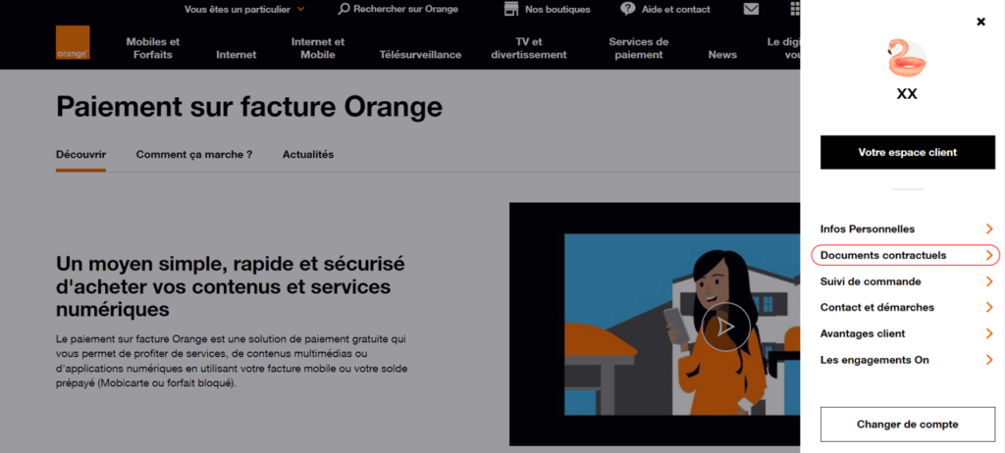
Task: Click the search magnifier icon
Action: pos(344,9)
